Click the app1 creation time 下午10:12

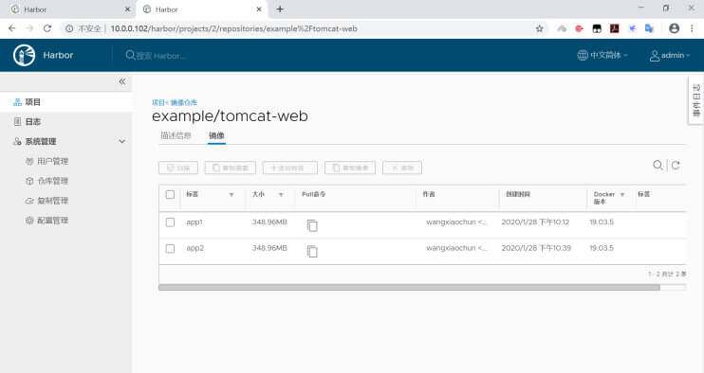pos(535,222)
